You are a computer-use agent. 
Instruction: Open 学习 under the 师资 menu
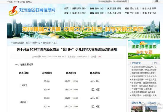(84, 13)
